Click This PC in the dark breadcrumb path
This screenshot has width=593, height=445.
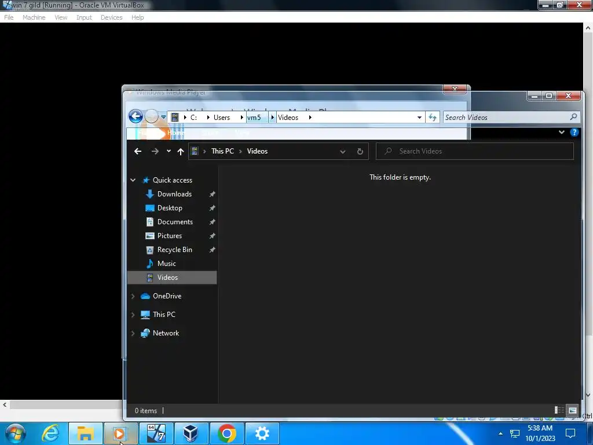tap(222, 151)
